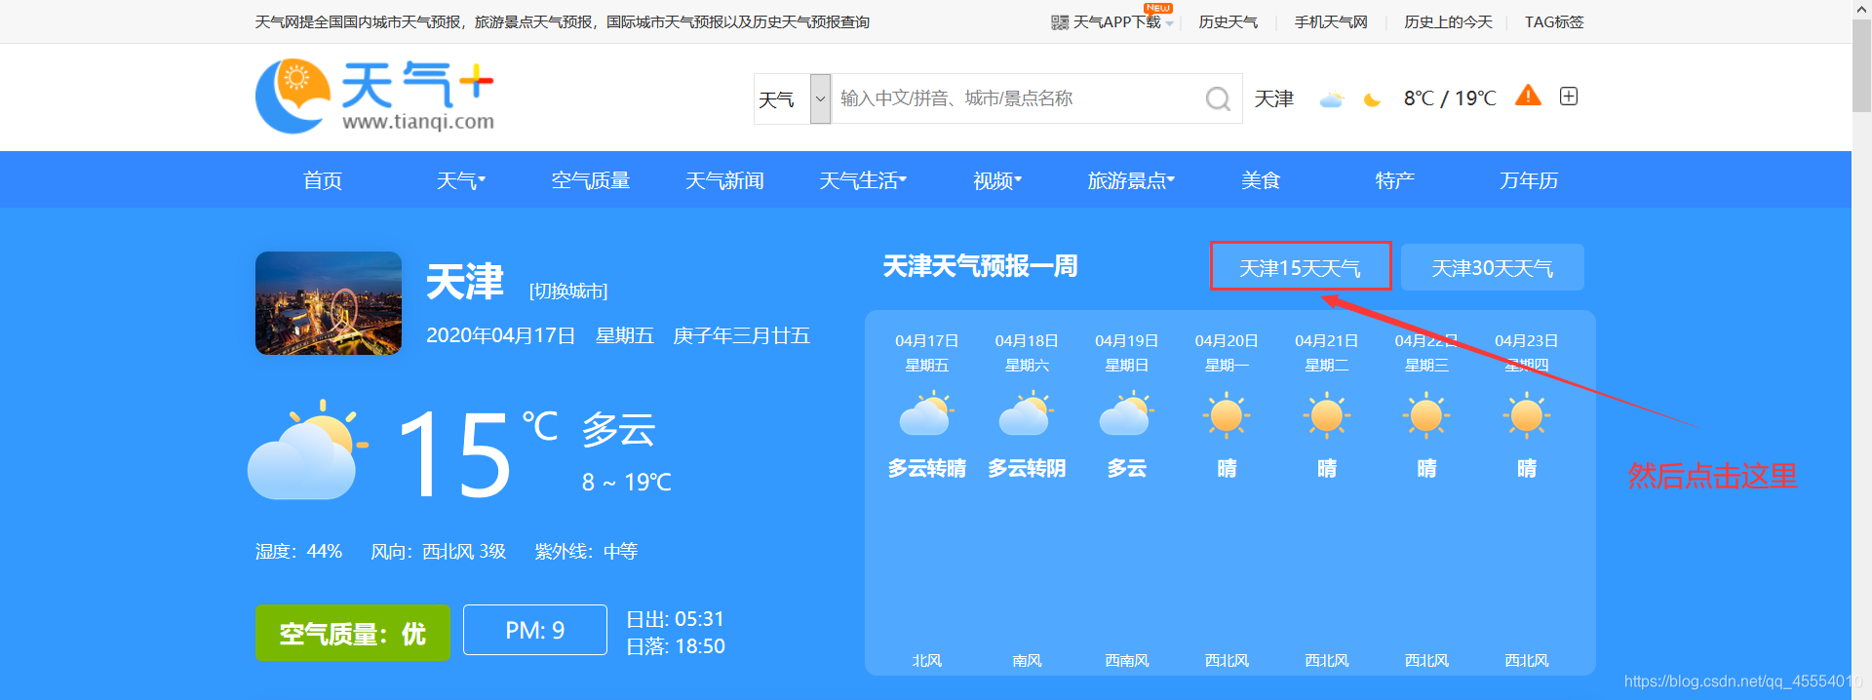Click the header cloudy day weather icon

(1332, 98)
